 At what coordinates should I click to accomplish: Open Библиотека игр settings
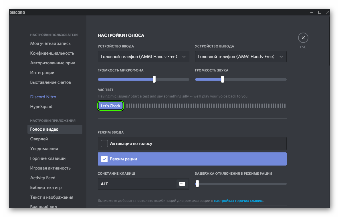point(46,188)
